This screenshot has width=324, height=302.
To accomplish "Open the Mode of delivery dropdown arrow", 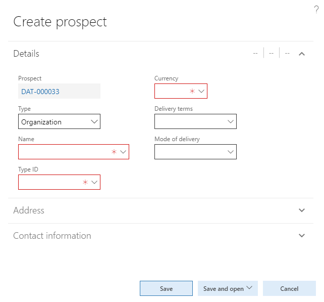I will [x=231, y=152].
